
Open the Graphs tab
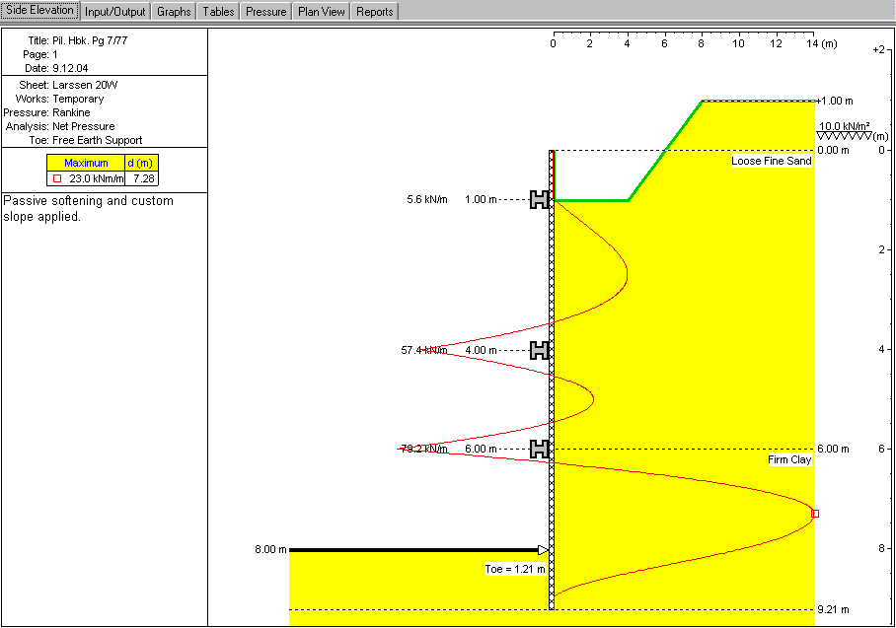click(x=174, y=12)
